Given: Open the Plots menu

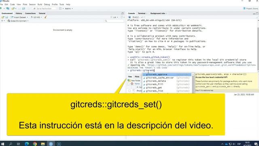Looking at the screenshot, I should tap(25, 4).
